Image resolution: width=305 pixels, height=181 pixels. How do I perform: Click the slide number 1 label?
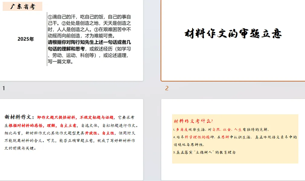[x=3, y=88]
